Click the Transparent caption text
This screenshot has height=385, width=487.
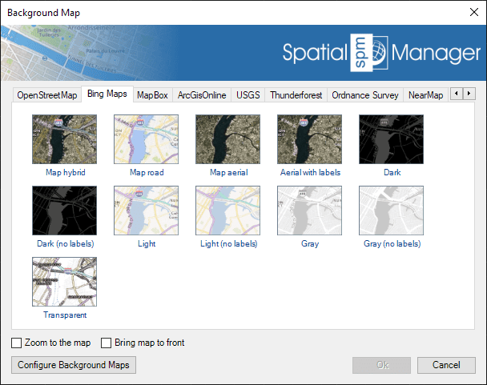point(65,315)
